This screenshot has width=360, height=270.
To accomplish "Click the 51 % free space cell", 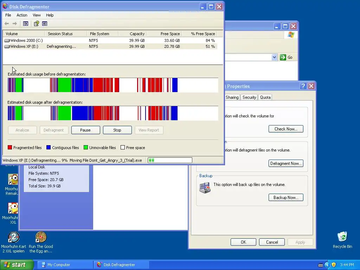I will (210, 46).
